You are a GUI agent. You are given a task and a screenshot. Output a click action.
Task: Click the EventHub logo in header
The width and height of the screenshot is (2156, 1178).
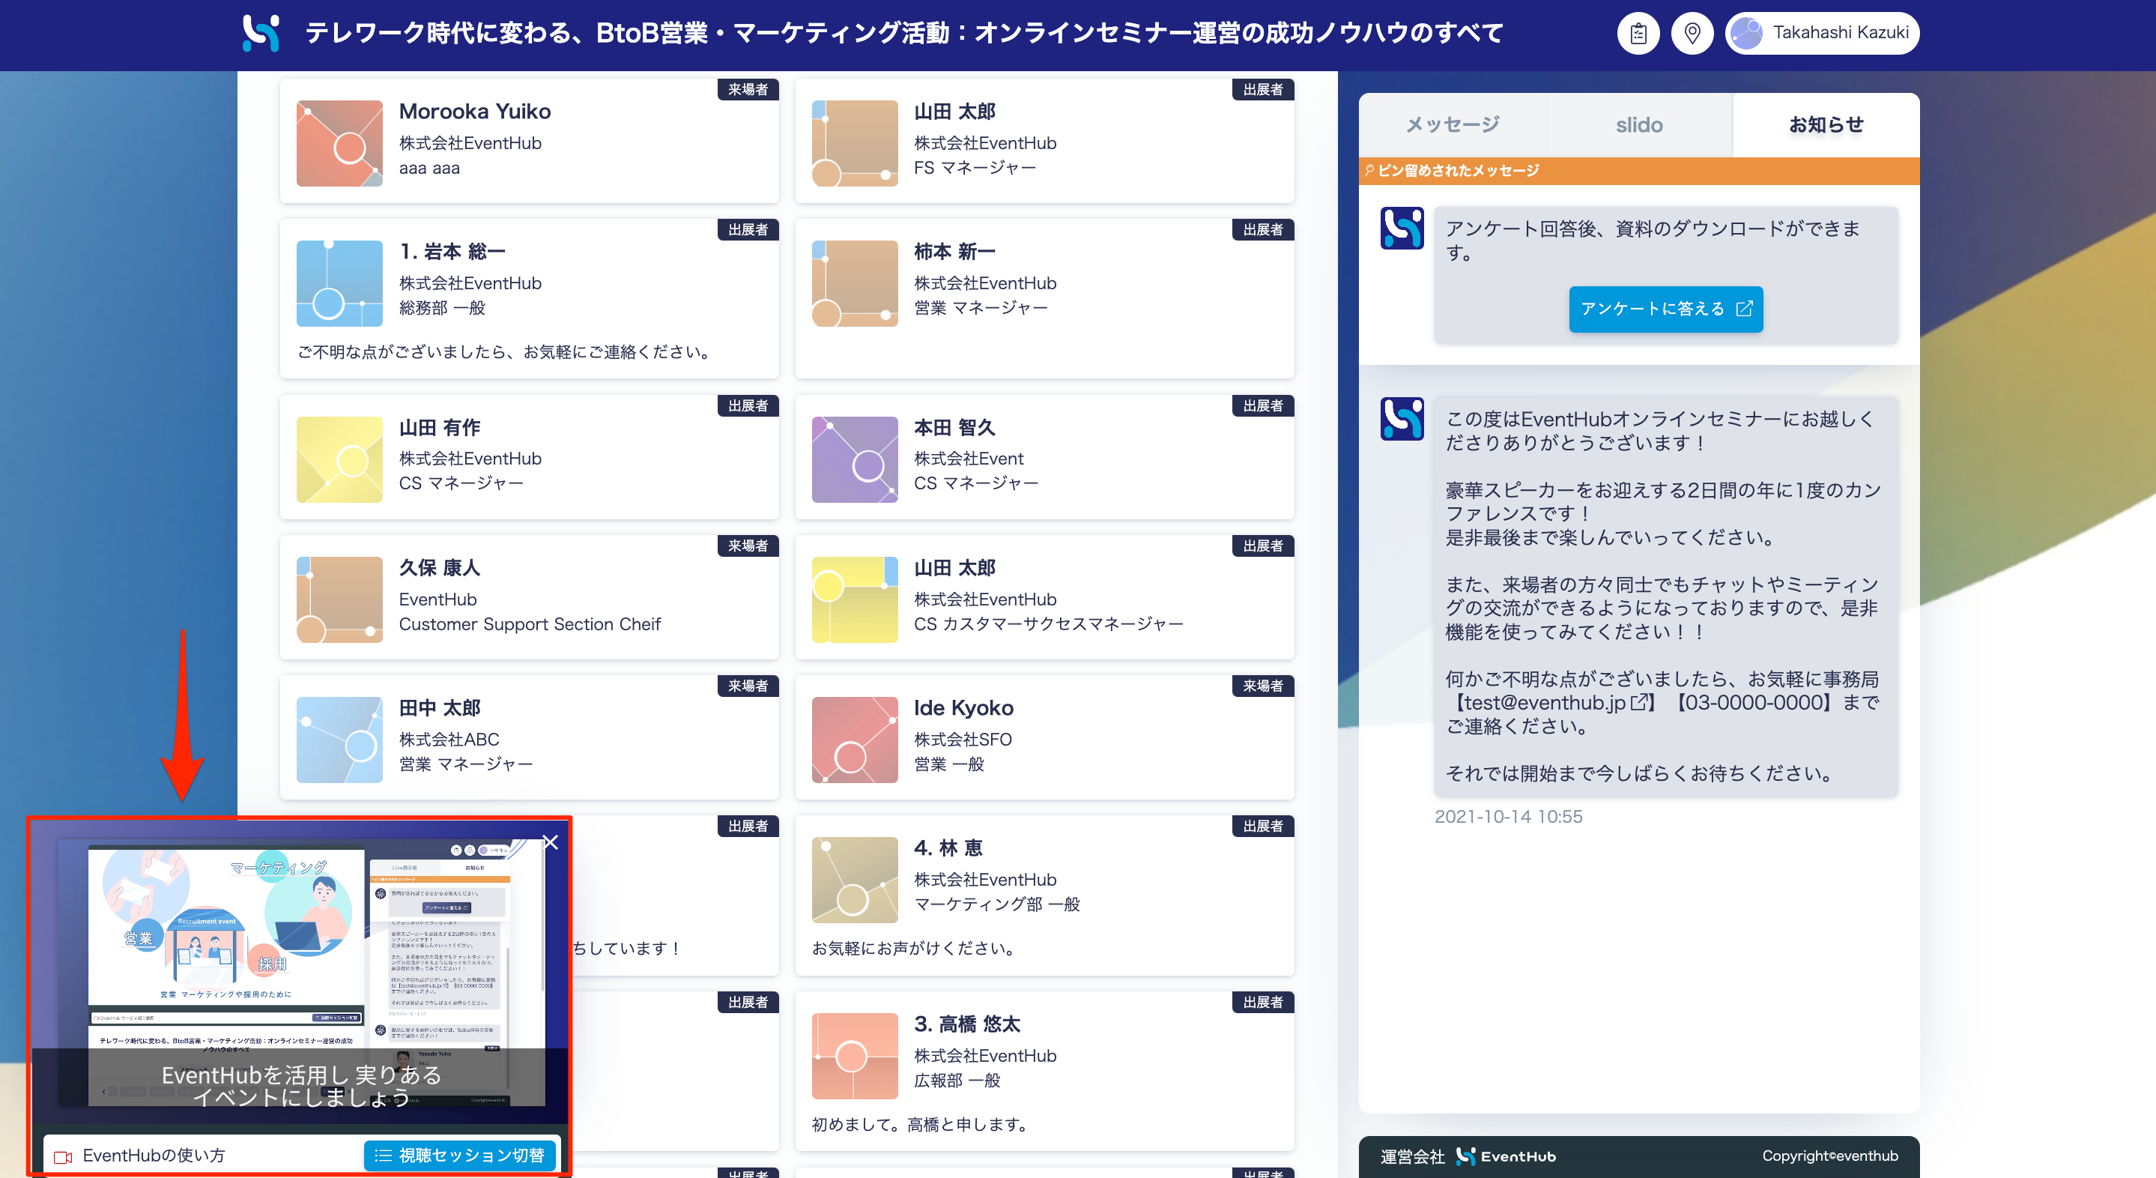tap(261, 34)
